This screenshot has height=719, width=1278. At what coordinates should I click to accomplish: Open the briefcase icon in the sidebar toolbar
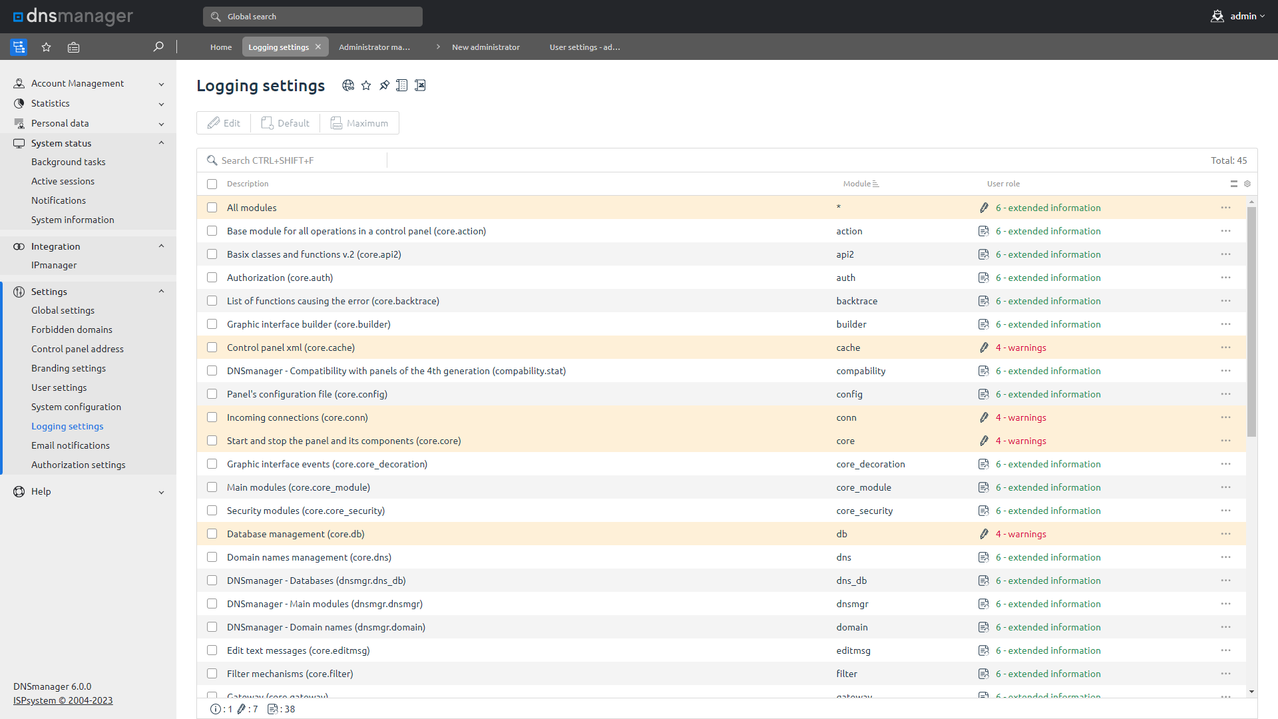pos(73,47)
